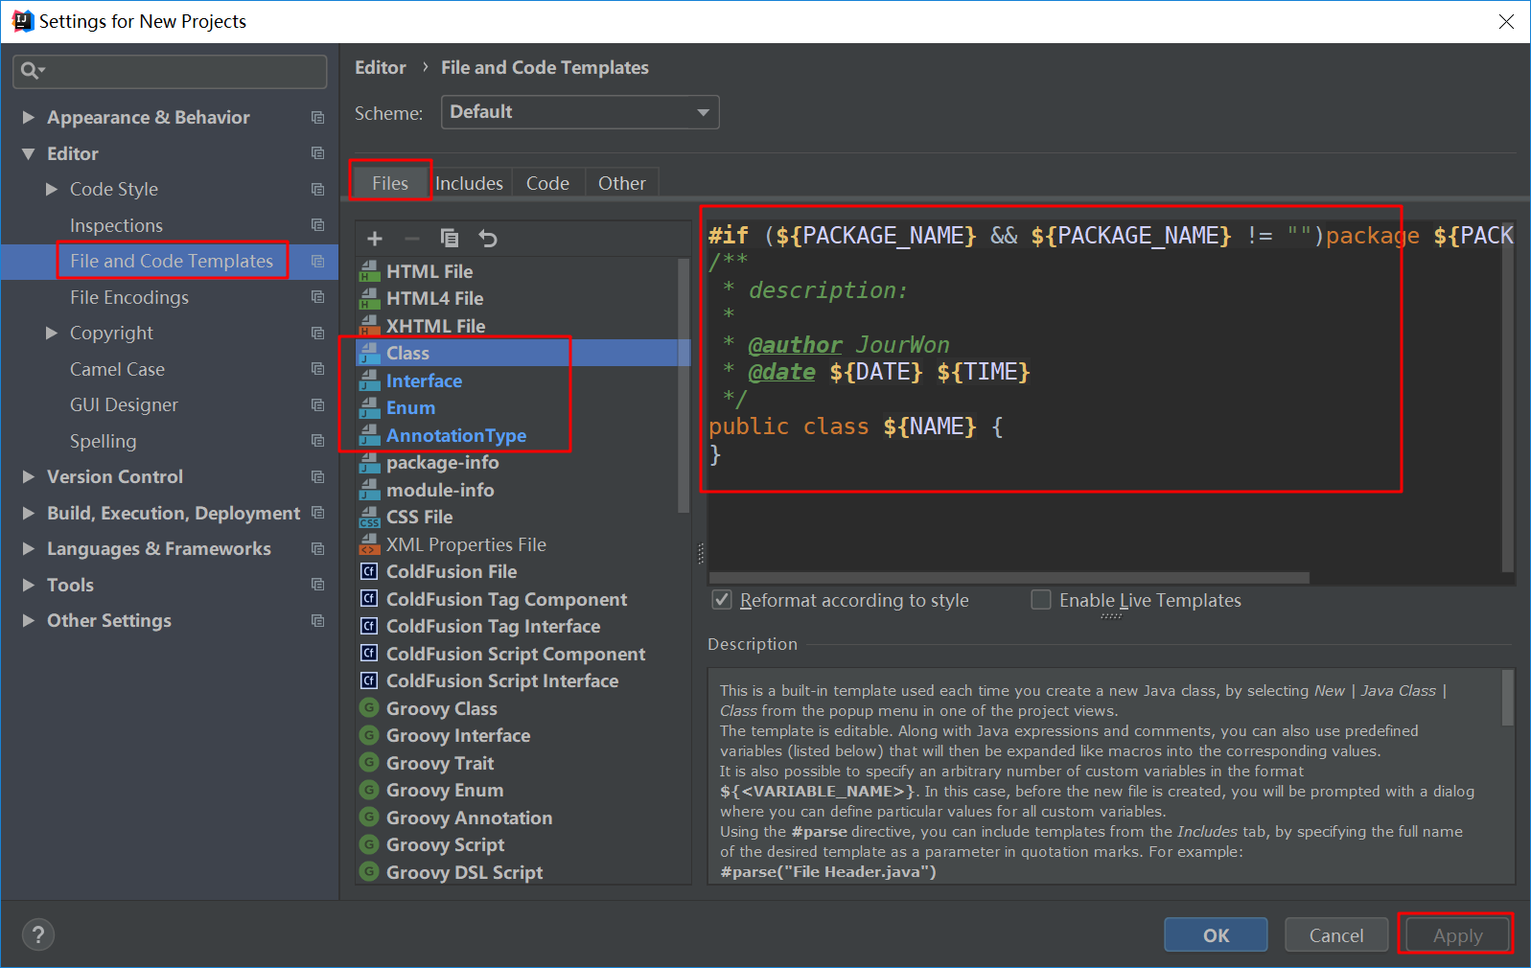This screenshot has height=968, width=1531.
Task: Click project-level icon beside Inspections
Action: tap(317, 225)
